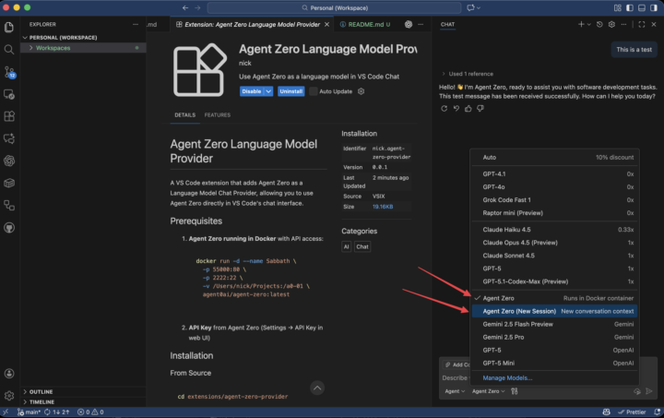Viewport: 664px width, 418px height.
Task: Open Chat panel settings gear
Action: (611, 25)
